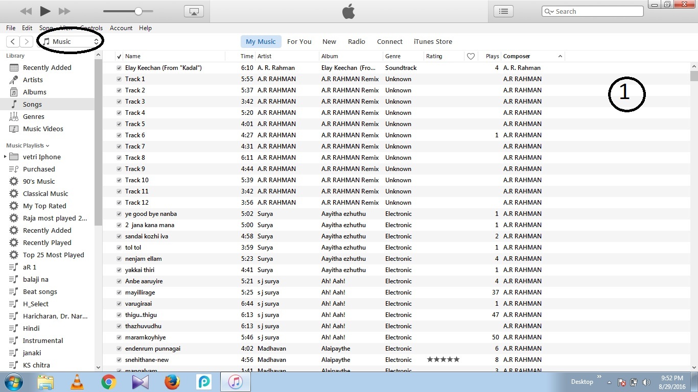
Task: Uncheck the Track 6 checkbox
Action: pos(119,135)
